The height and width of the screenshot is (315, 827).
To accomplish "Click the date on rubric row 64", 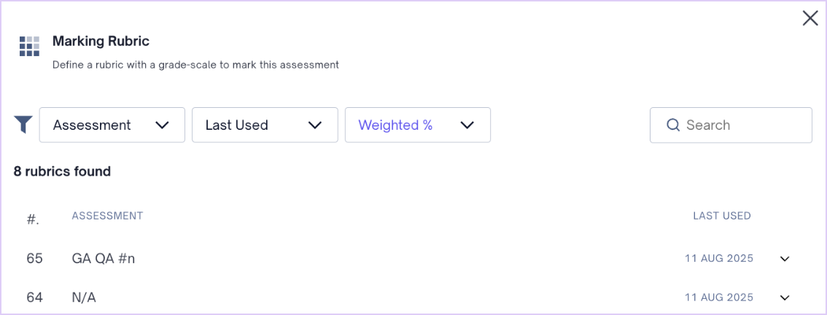I will [x=719, y=297].
